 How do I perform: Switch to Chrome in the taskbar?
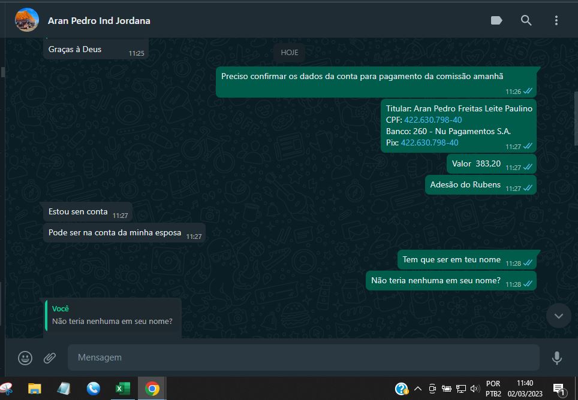(152, 389)
